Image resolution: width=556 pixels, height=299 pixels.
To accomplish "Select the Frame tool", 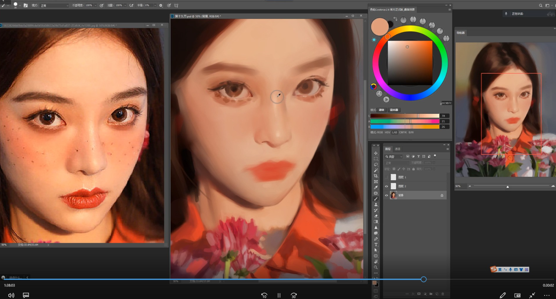I will click(376, 182).
